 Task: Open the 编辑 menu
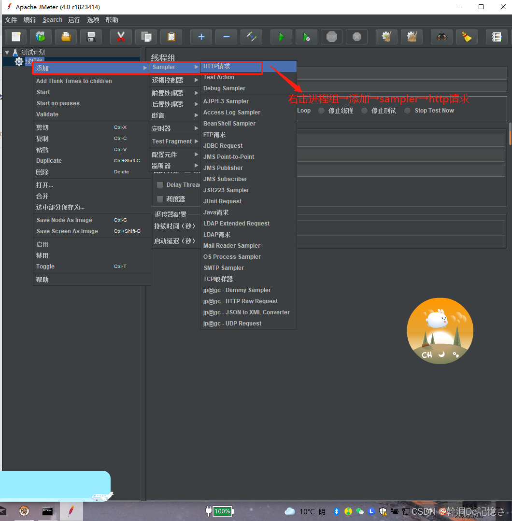[x=29, y=20]
